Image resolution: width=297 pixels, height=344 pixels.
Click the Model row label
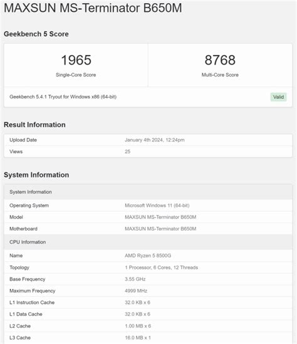(16, 217)
